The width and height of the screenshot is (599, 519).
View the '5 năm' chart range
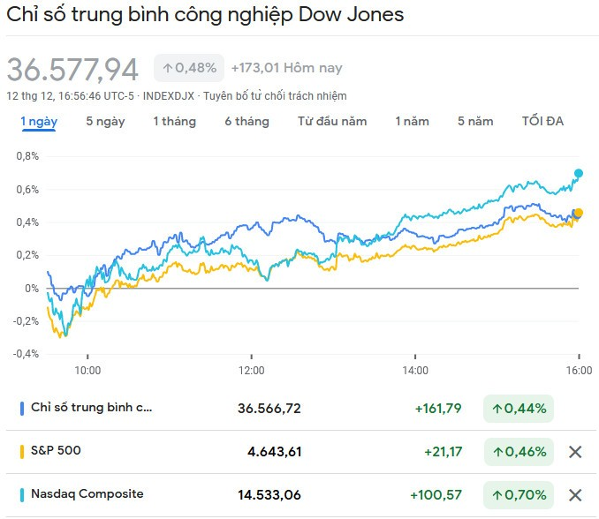[x=475, y=122]
